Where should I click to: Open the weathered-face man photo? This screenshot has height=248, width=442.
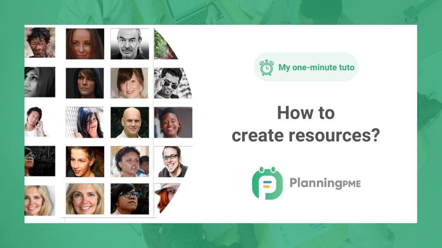[40, 43]
